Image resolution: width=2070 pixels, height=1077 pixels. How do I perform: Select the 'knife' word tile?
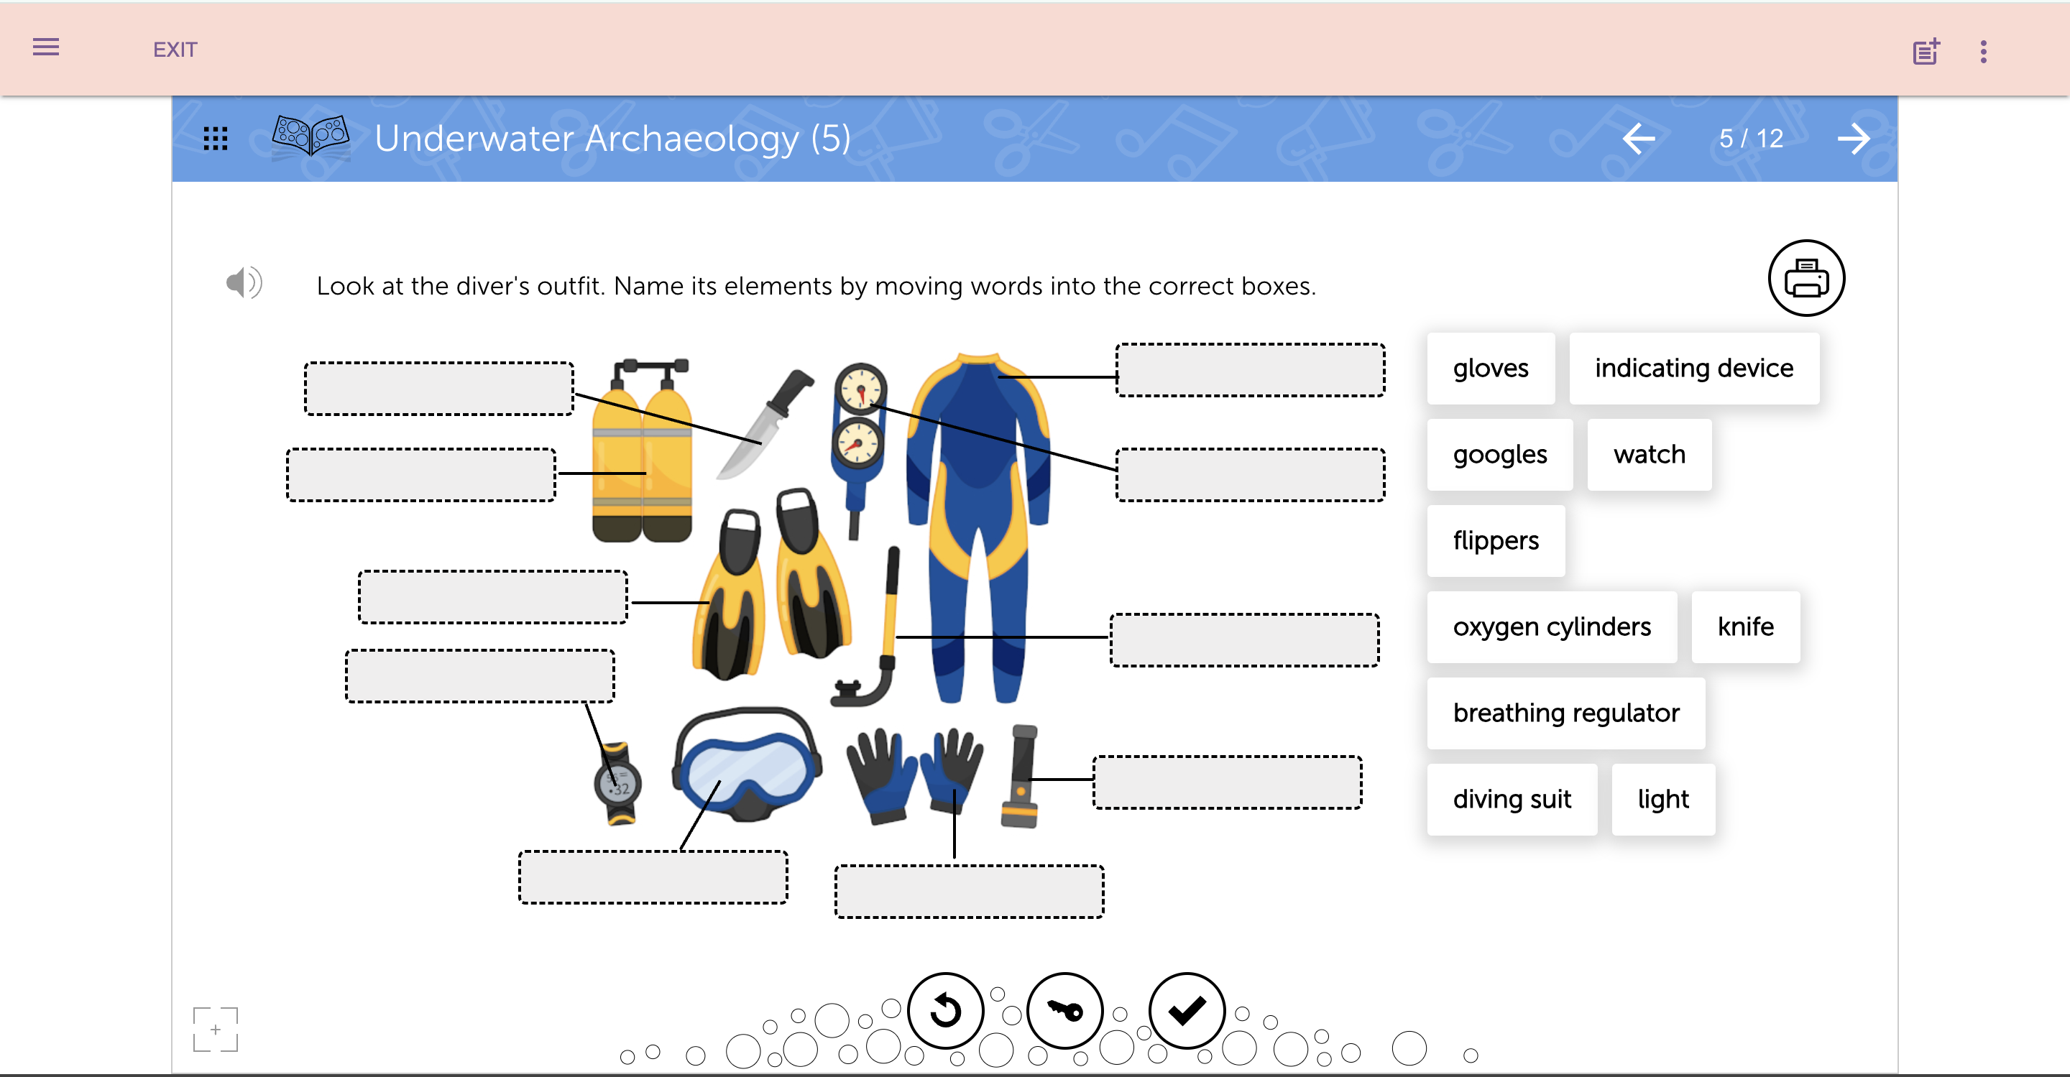coord(1745,627)
